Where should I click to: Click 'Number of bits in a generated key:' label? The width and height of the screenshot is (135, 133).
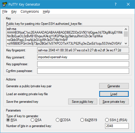tap(29, 126)
